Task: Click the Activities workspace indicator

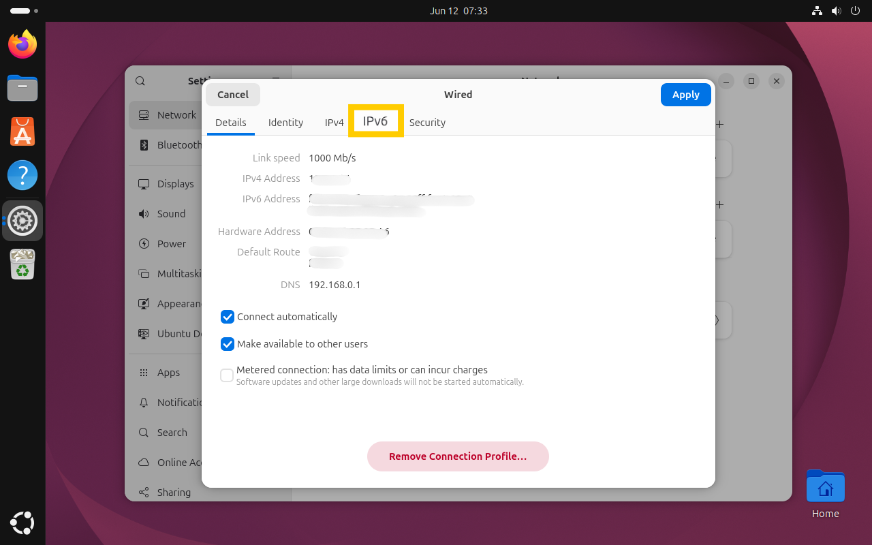Action: (24, 11)
